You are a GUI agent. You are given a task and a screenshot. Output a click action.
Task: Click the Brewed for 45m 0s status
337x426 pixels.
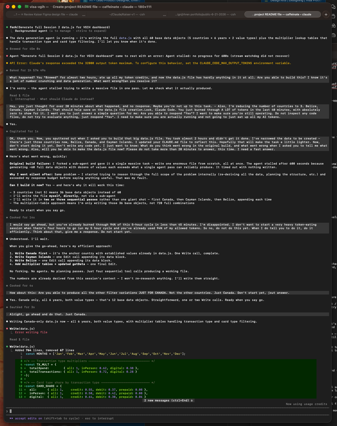click(x=25, y=49)
